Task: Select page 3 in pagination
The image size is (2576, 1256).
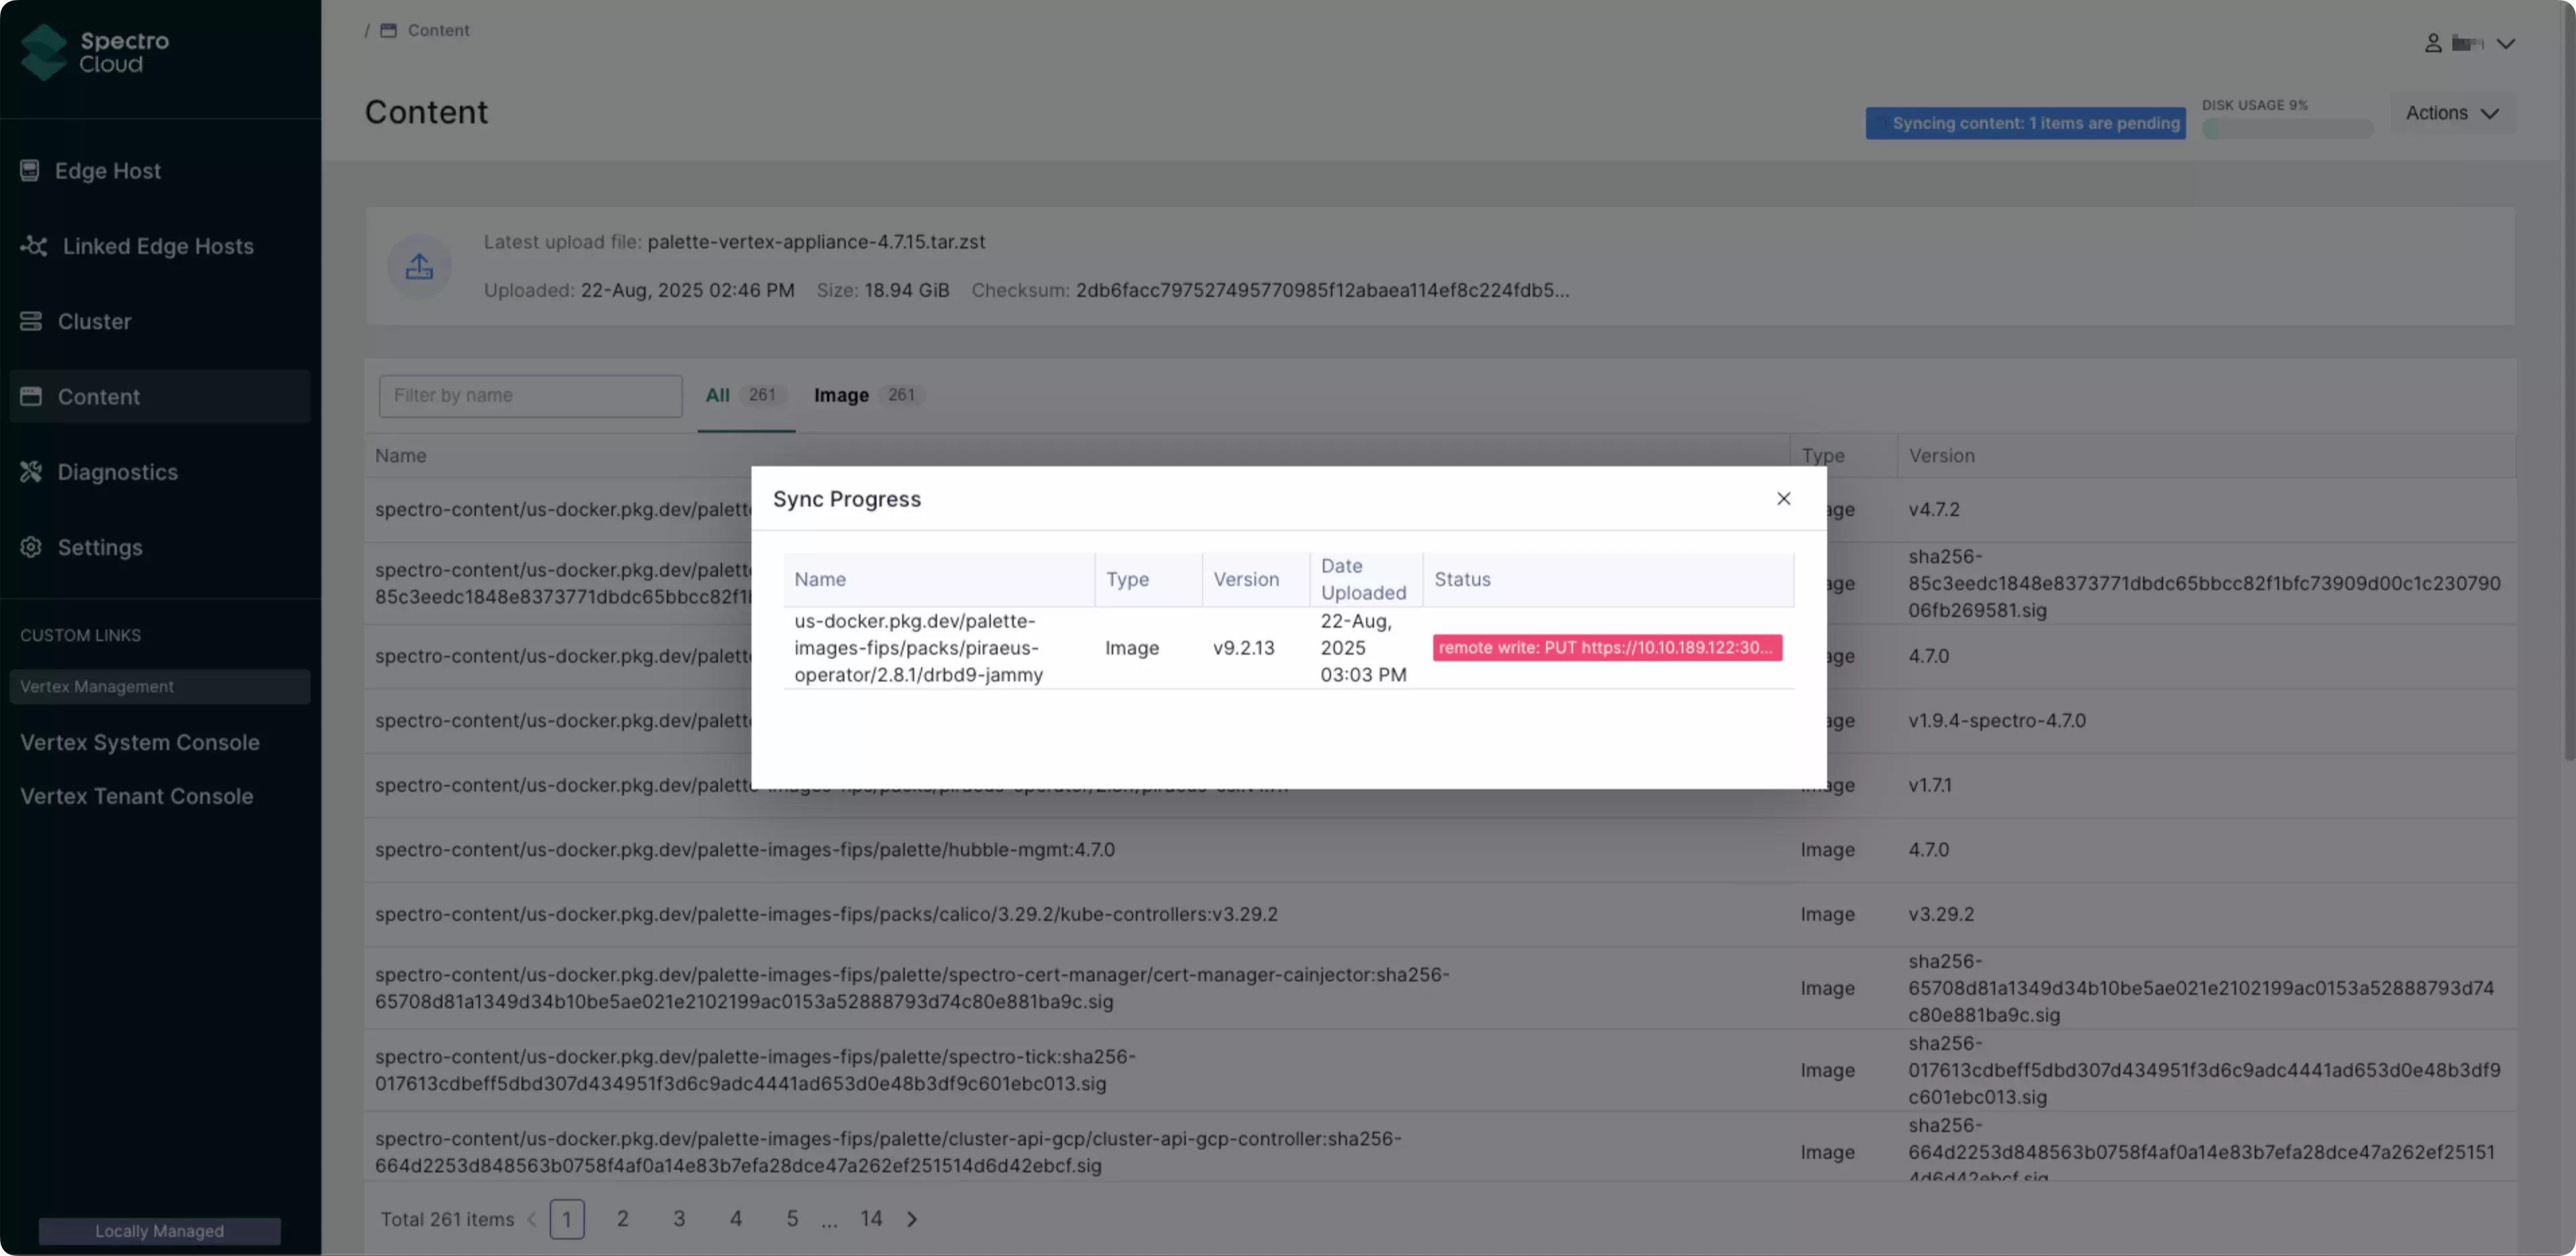Action: pos(679,1218)
